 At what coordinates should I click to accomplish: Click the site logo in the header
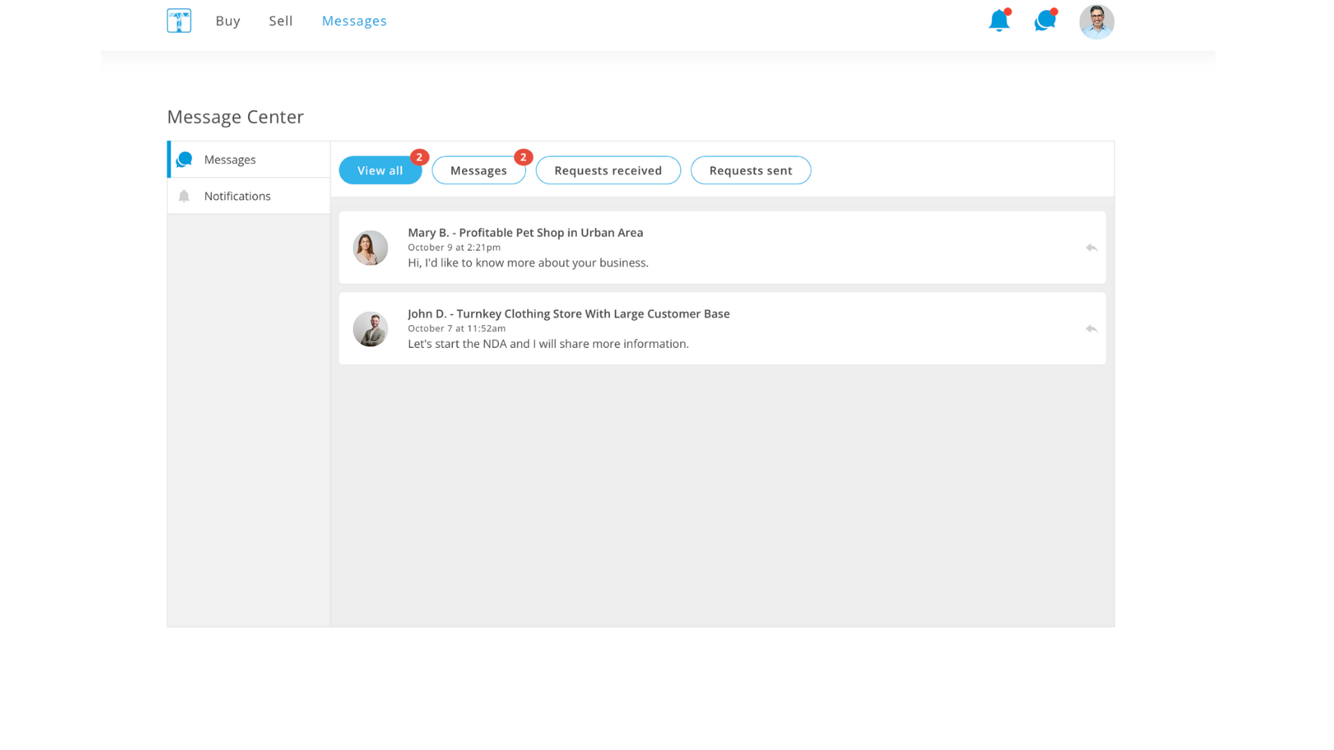pyautogui.click(x=179, y=21)
